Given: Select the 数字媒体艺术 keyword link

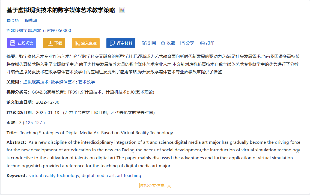Looking at the screenshot, I should (x=63, y=82).
